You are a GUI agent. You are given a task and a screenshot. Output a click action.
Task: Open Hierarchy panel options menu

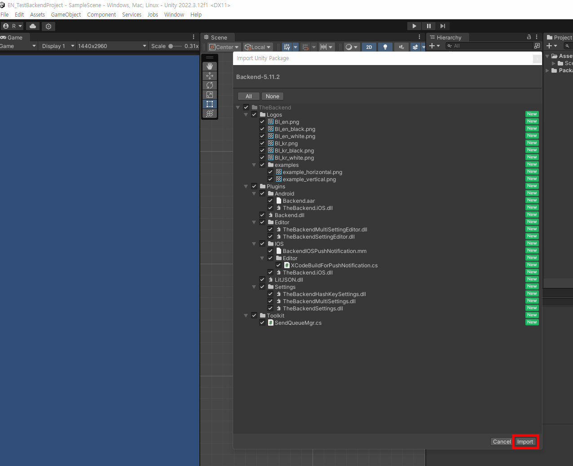click(x=537, y=37)
